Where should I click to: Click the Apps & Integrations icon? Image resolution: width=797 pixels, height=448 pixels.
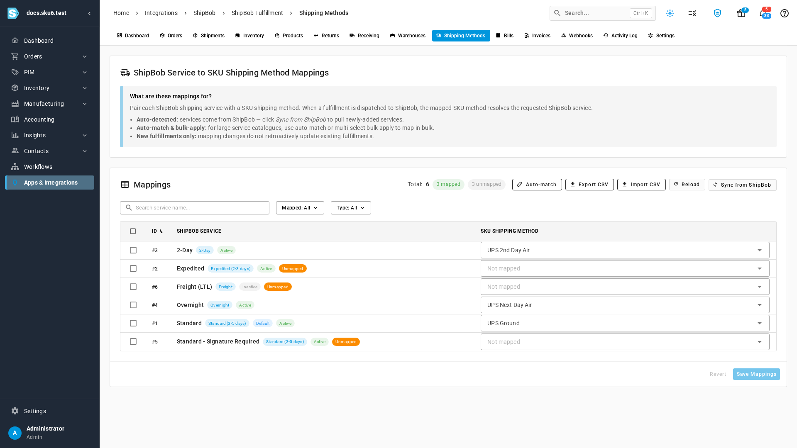(x=15, y=183)
